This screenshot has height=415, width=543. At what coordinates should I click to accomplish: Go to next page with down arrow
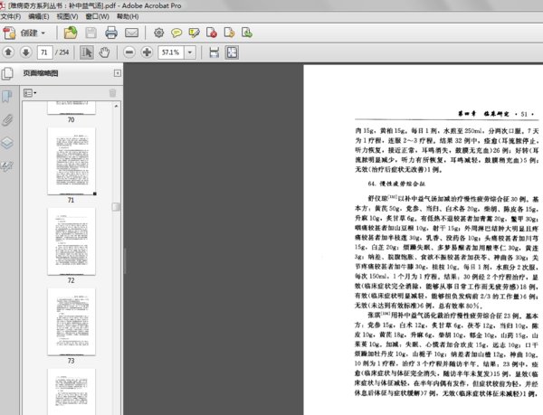tap(27, 52)
